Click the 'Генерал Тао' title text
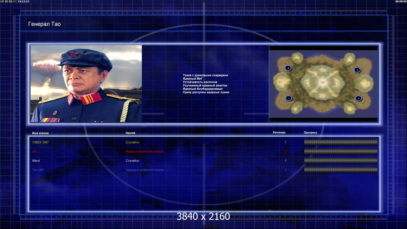 pos(44,24)
